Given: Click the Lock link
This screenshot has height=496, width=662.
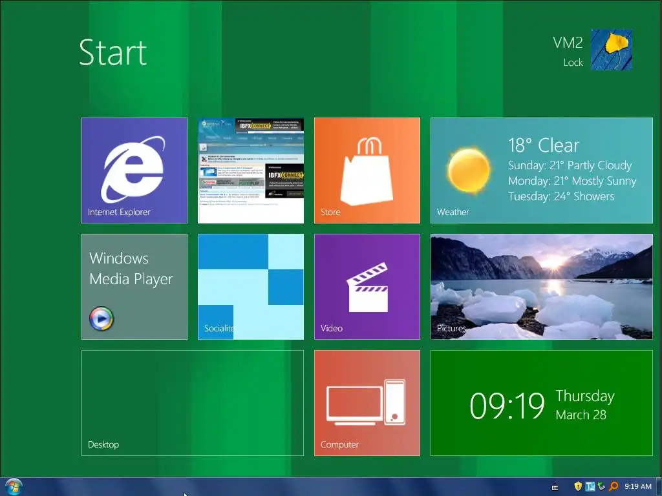Looking at the screenshot, I should [x=573, y=63].
